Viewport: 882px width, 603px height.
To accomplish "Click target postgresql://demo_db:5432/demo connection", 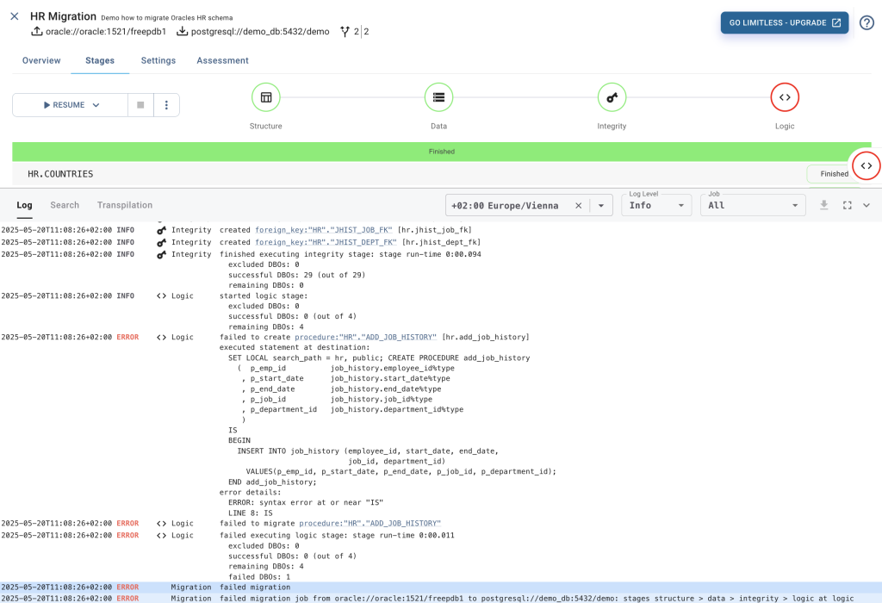I will coord(260,32).
